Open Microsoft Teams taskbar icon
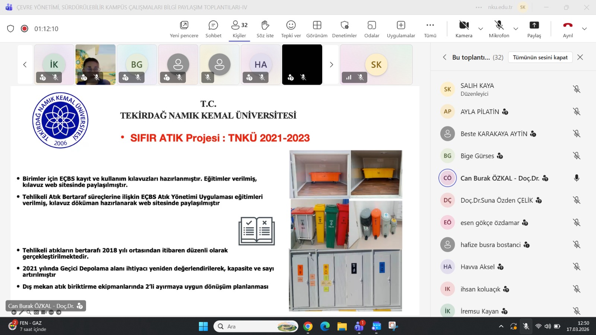This screenshot has height=335, width=596. click(359, 326)
